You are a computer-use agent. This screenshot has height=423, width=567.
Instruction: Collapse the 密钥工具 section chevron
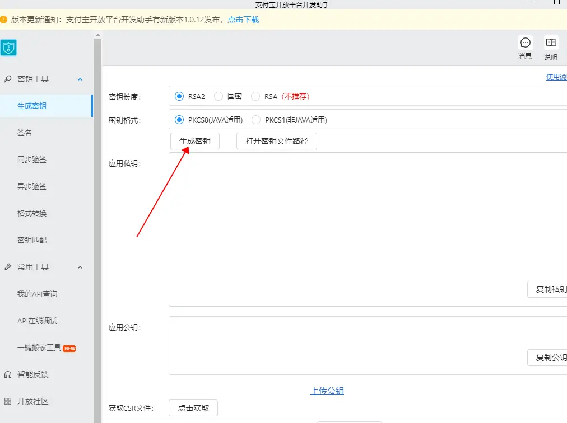tap(80, 79)
